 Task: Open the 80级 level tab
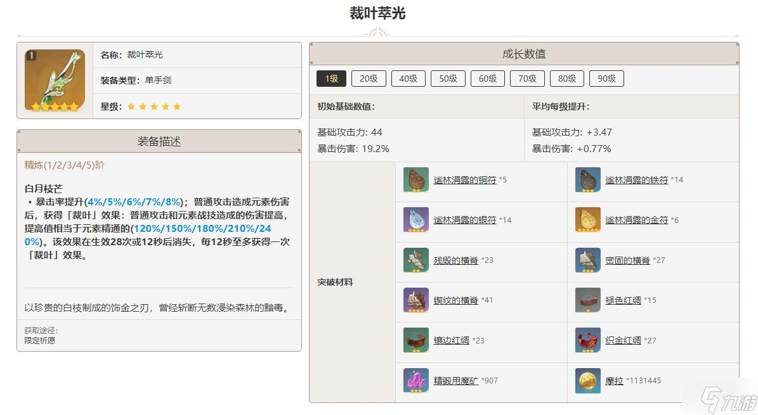tap(567, 79)
